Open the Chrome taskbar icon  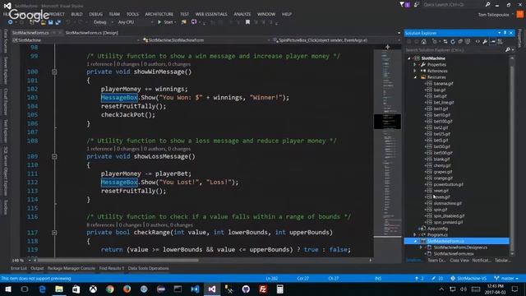coord(110,289)
